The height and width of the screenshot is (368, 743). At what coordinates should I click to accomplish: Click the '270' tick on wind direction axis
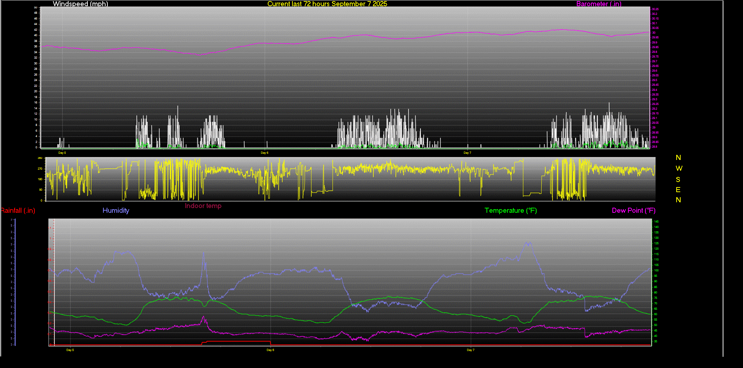(x=40, y=169)
